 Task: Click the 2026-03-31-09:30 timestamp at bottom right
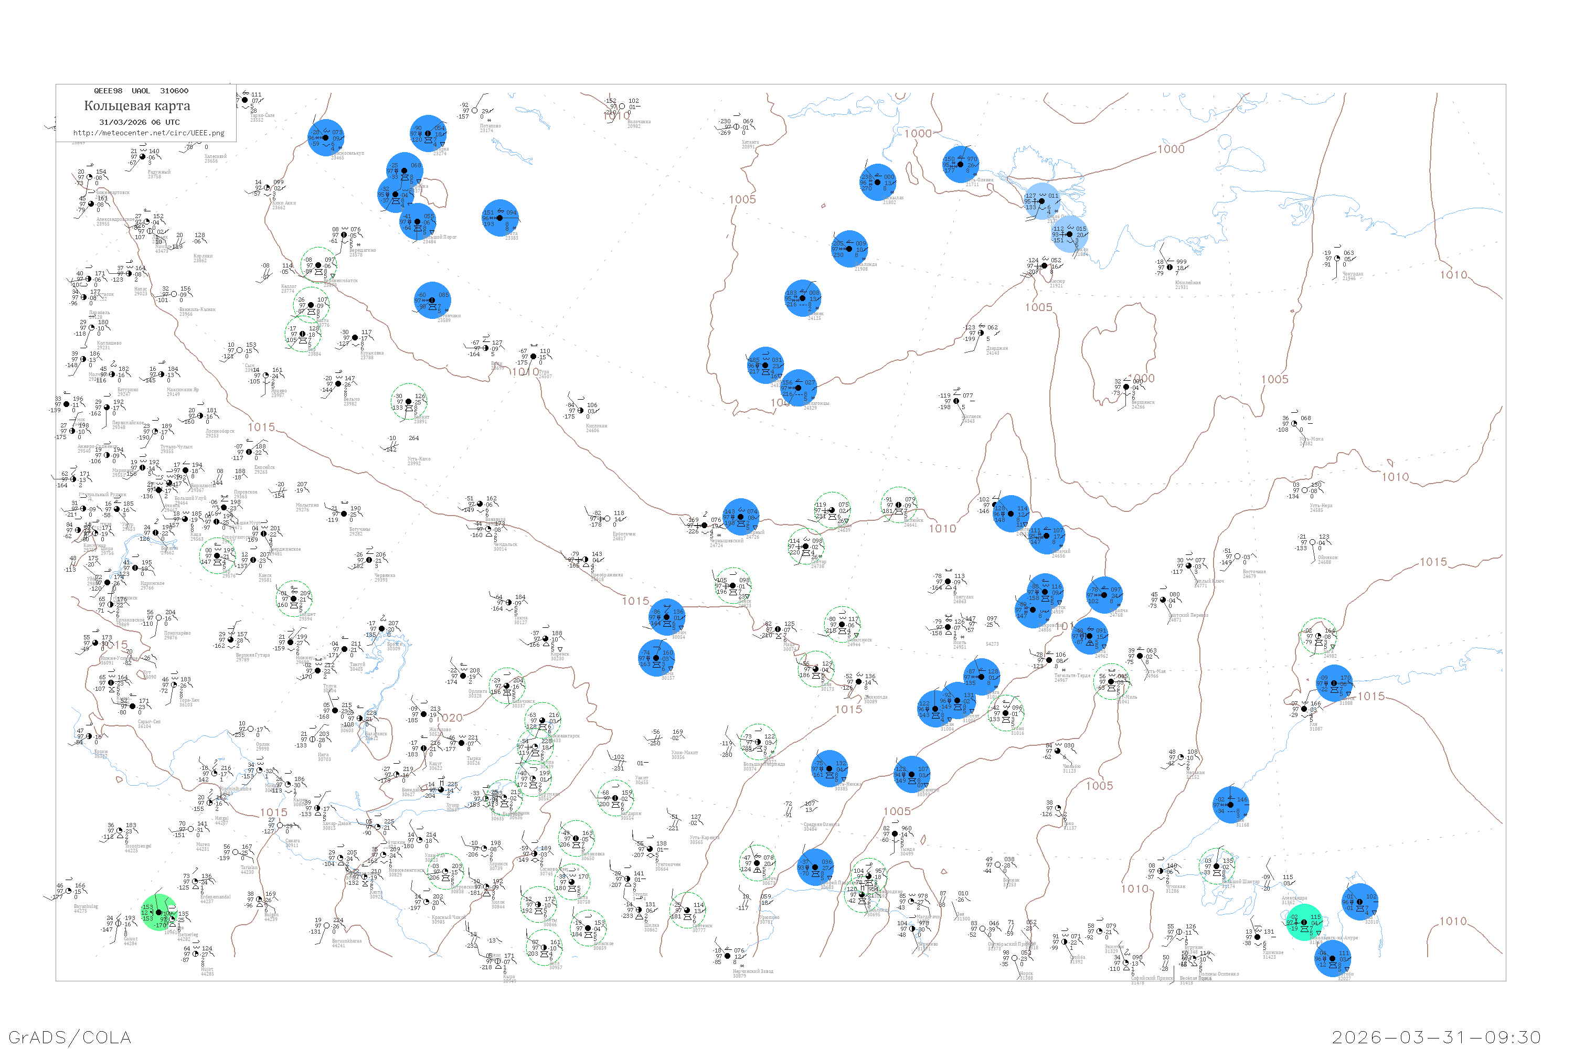1436,1037
